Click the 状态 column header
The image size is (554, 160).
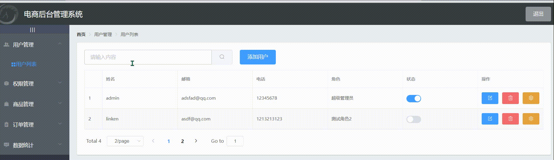coord(411,79)
